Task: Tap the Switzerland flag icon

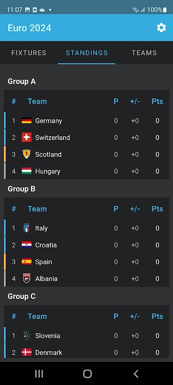Action: (26, 137)
